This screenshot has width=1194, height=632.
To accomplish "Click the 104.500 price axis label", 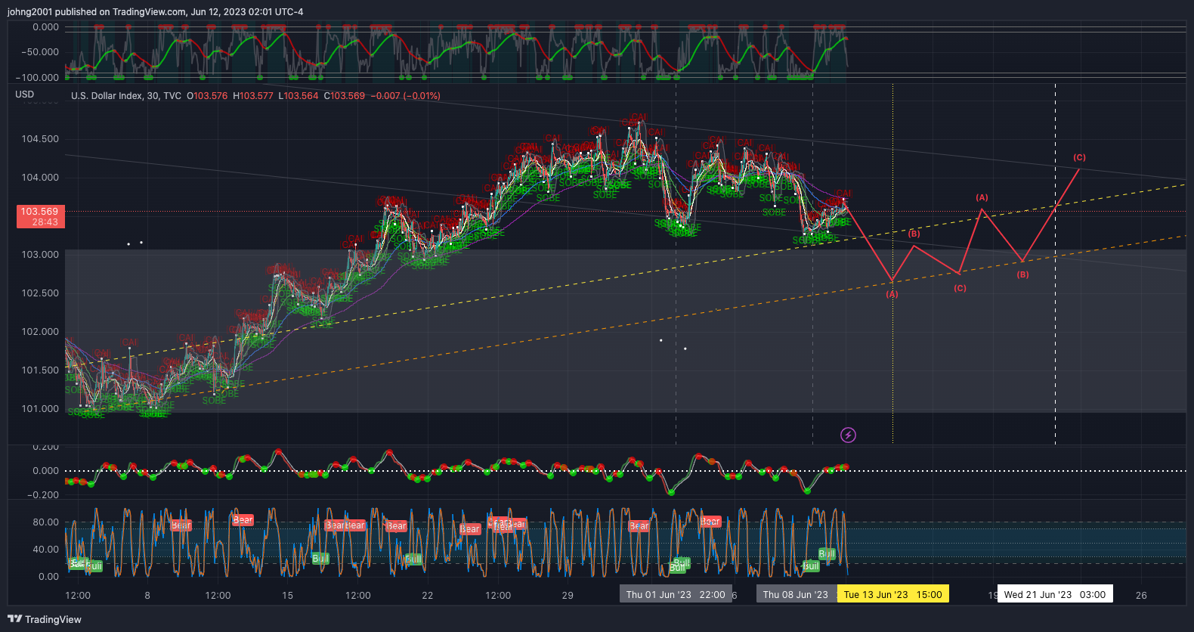I will click(40, 139).
